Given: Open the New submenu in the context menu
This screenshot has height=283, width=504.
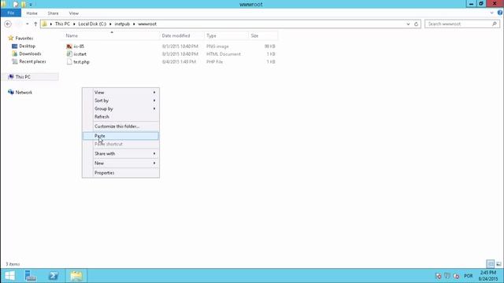Looking at the screenshot, I should [120, 164].
